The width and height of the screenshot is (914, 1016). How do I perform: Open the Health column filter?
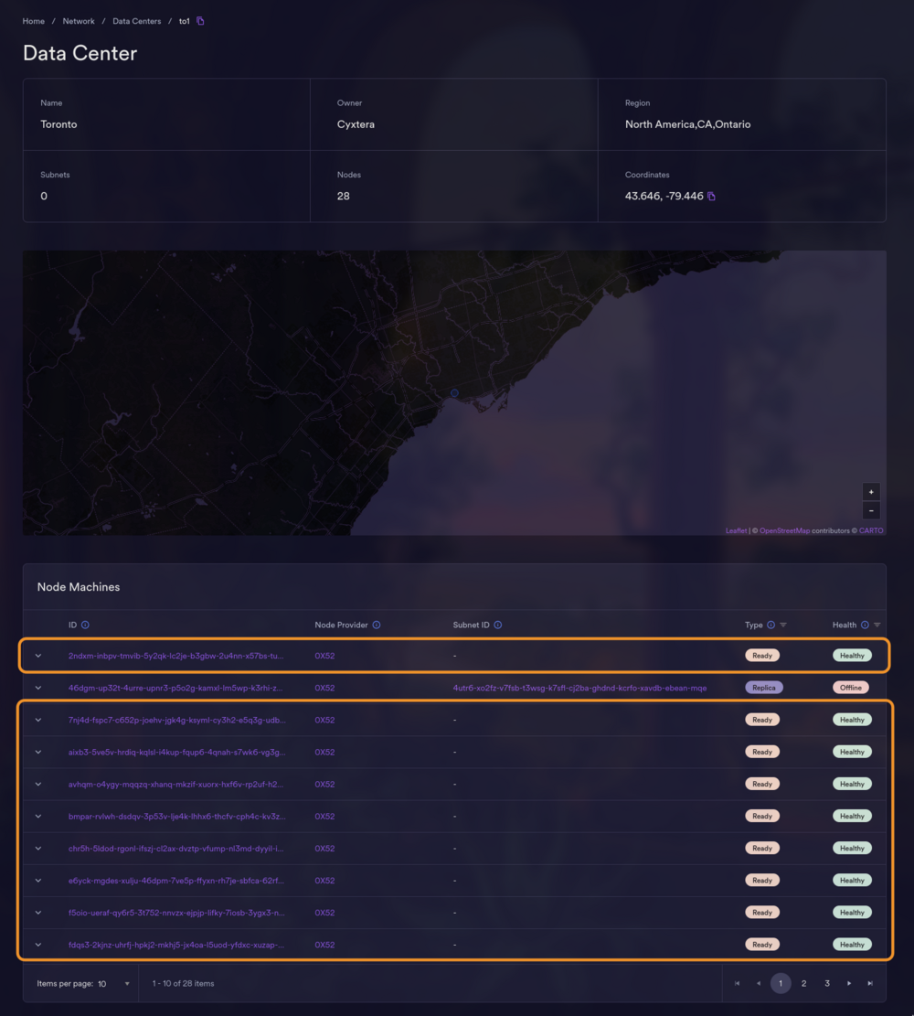pos(877,625)
